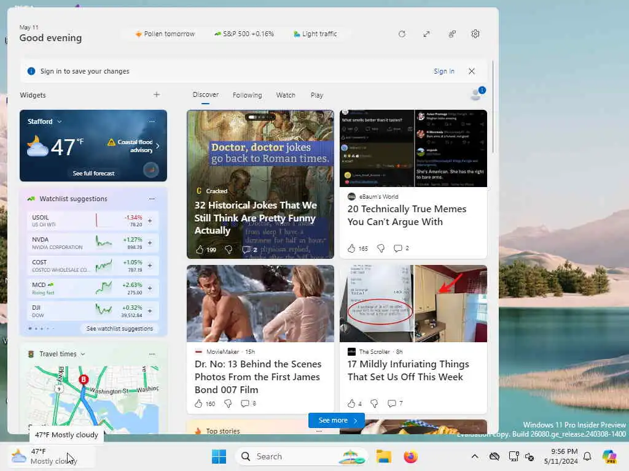629x471 pixels.
Task: Click See full forecast
Action: [93, 173]
